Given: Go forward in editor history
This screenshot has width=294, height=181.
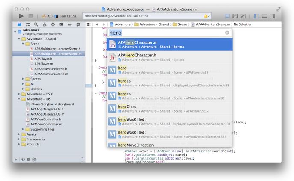Looking at the screenshot, I should click(104, 24).
